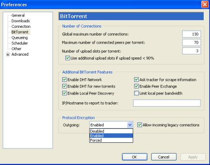Image resolution: width=210 pixels, height=165 pixels.
Task: Uncheck Enable Local Peer Discovery
Action: tap(64, 93)
